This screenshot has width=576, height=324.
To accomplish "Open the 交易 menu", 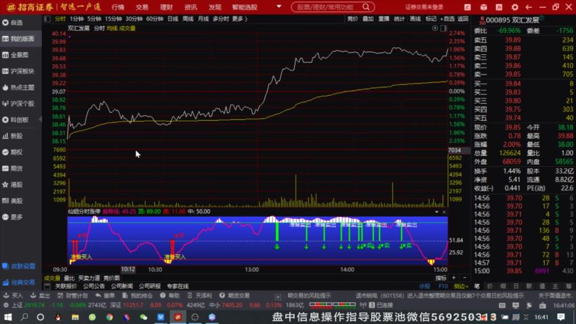I will coord(142,7).
